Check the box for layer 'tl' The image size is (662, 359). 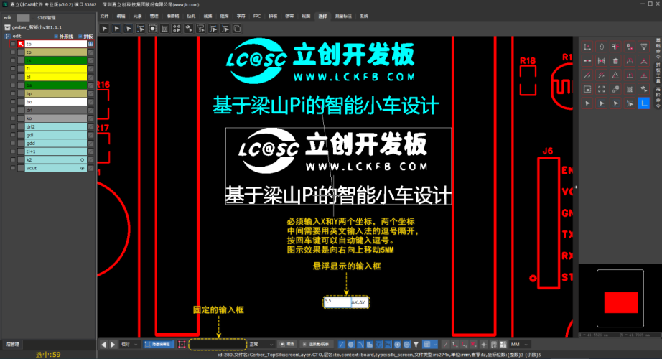[x=13, y=69]
